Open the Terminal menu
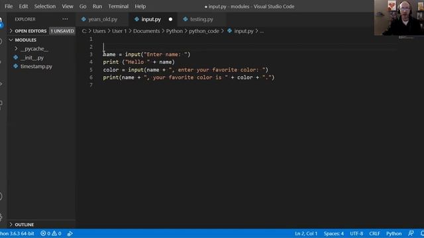The height and width of the screenshot is (238, 424). (x=119, y=6)
